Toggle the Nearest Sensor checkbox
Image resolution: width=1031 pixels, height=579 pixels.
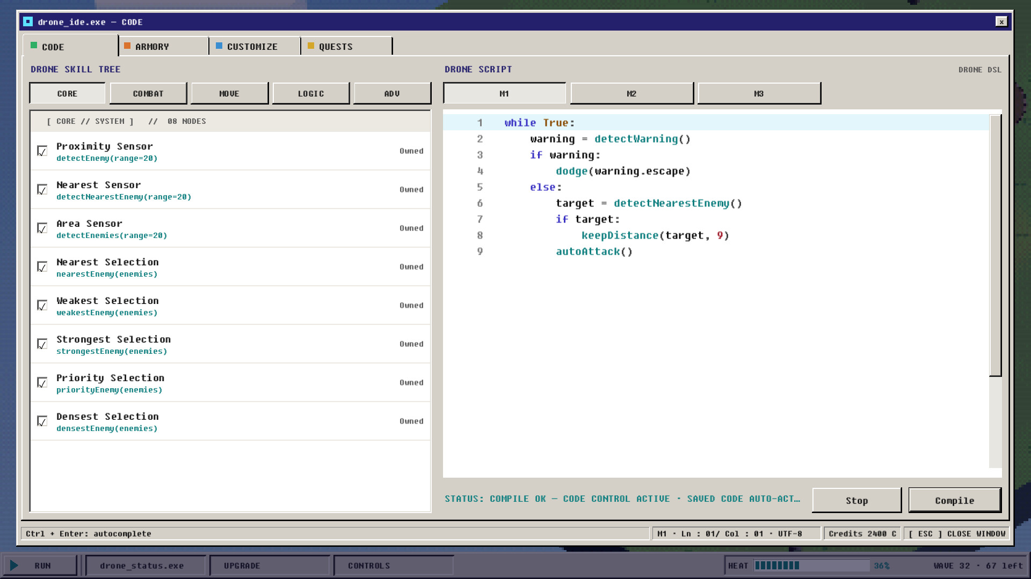click(x=42, y=190)
